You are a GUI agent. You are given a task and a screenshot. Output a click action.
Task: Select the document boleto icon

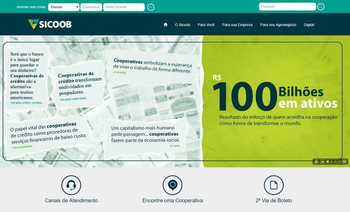tap(273, 185)
